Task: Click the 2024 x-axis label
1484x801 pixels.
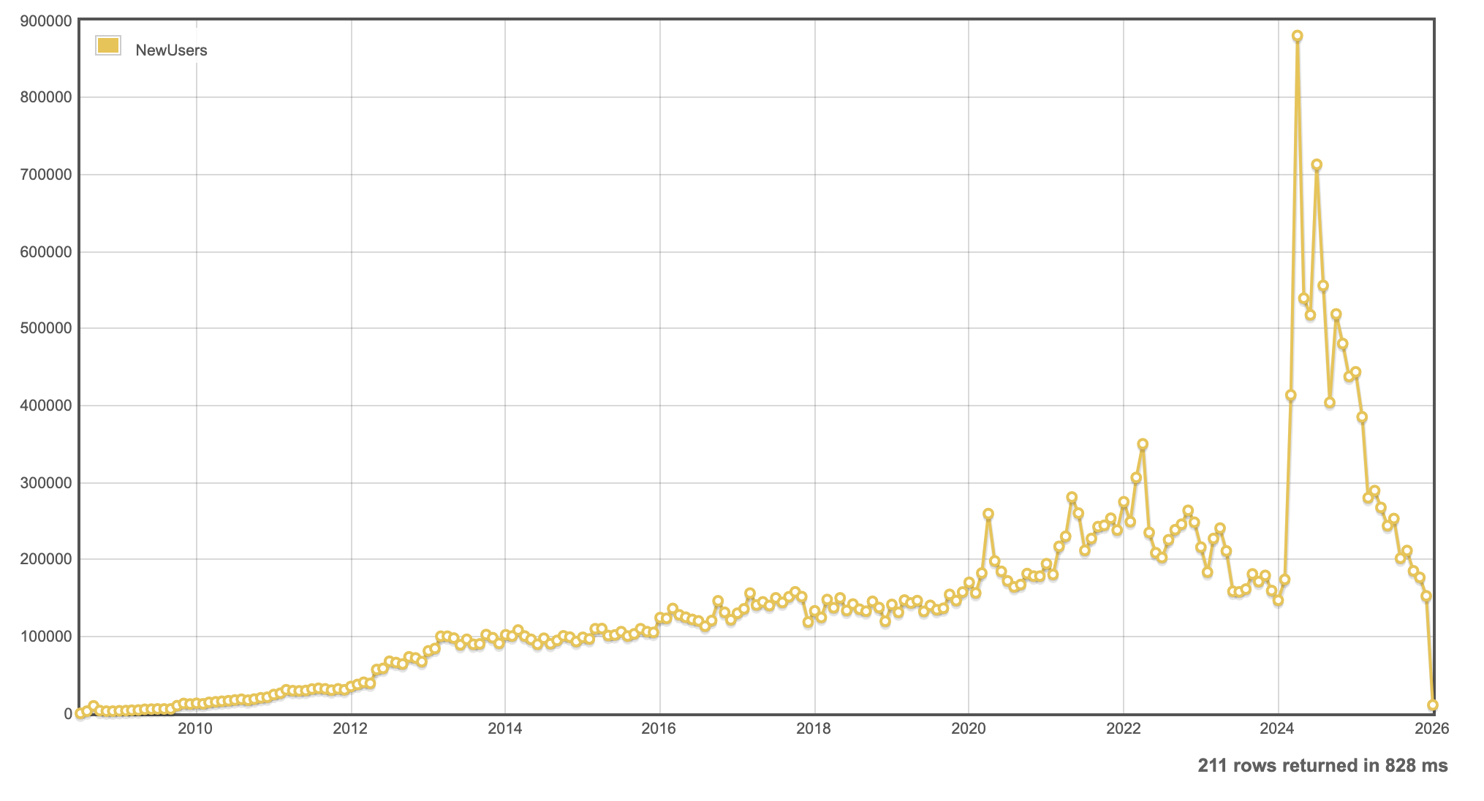Action: click(x=1278, y=729)
